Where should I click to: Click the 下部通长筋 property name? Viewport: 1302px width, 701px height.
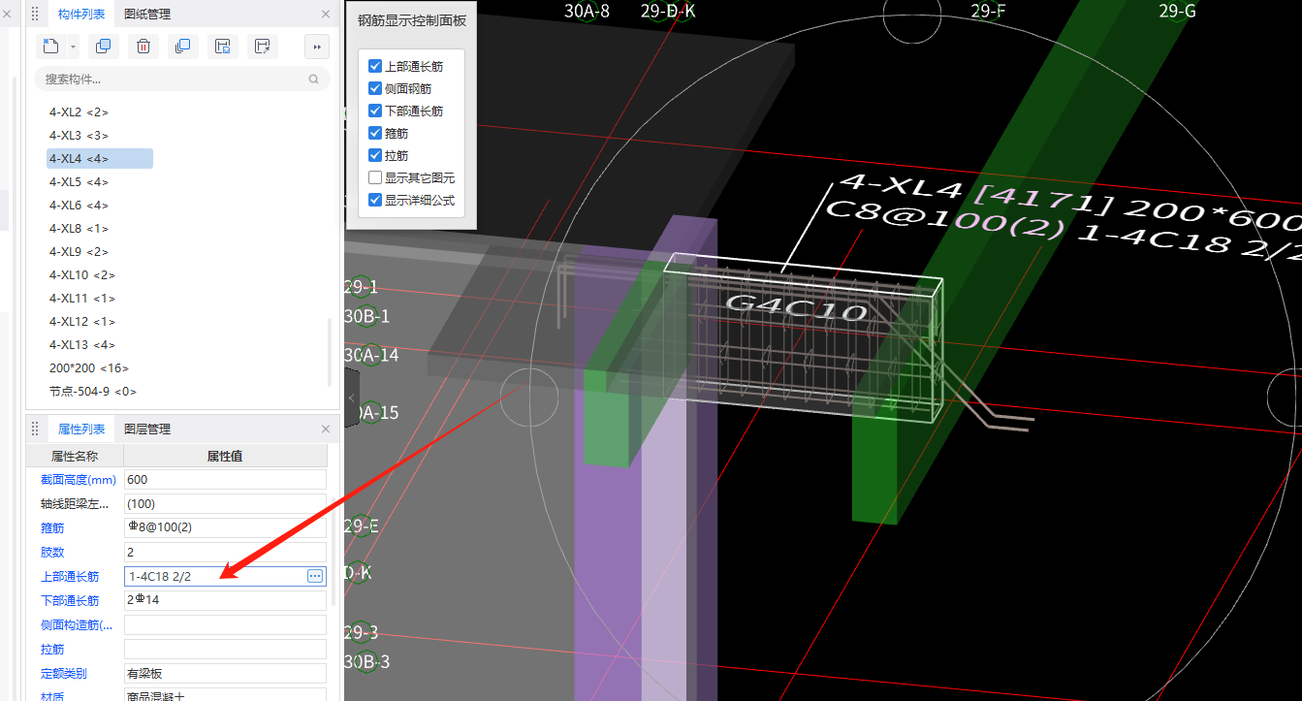click(70, 600)
